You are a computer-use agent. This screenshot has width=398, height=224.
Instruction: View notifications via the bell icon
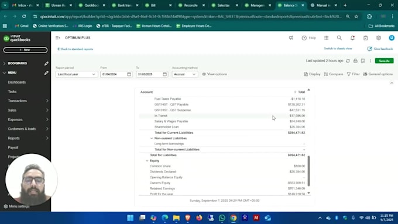pos(352,38)
